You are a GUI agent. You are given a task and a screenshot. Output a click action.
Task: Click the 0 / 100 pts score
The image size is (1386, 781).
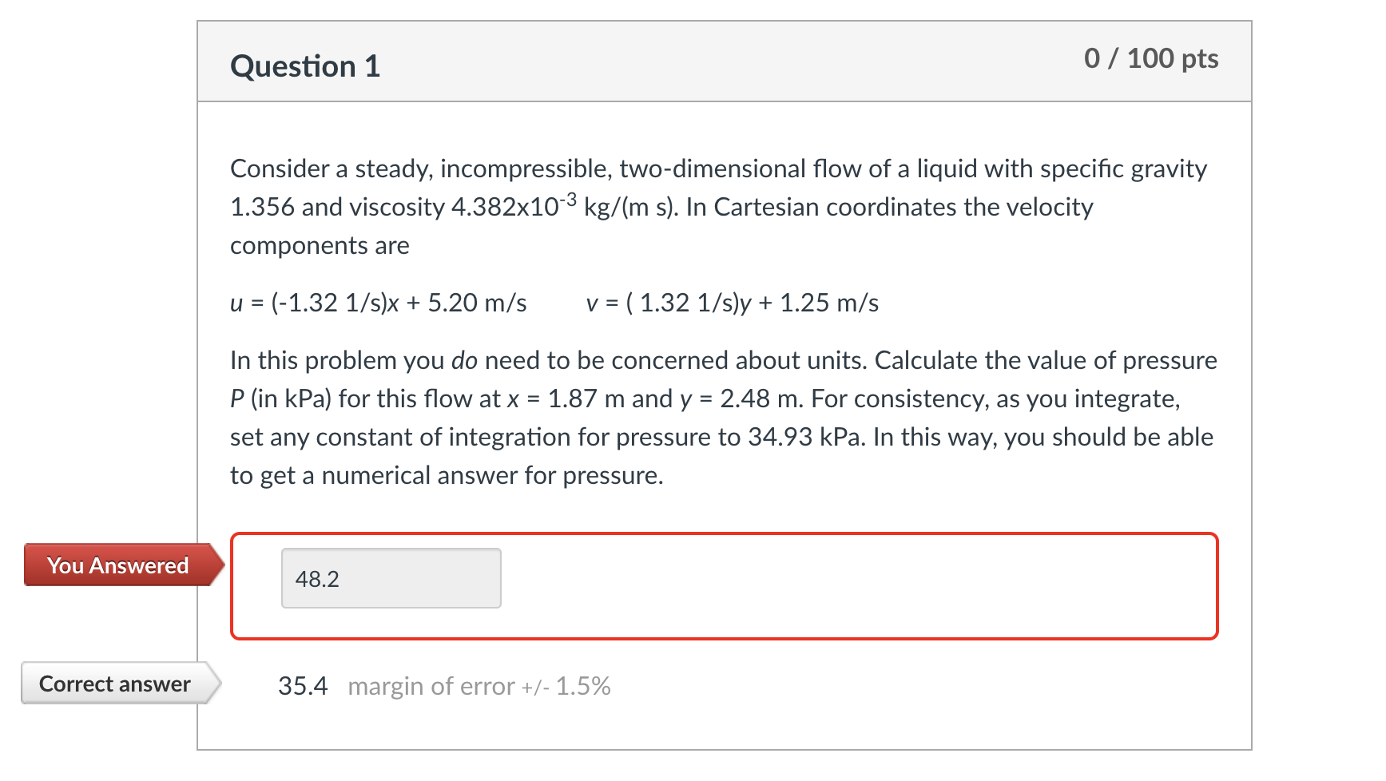click(1151, 58)
